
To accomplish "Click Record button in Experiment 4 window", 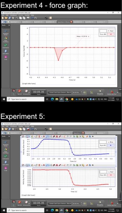I will tap(19, 92).
